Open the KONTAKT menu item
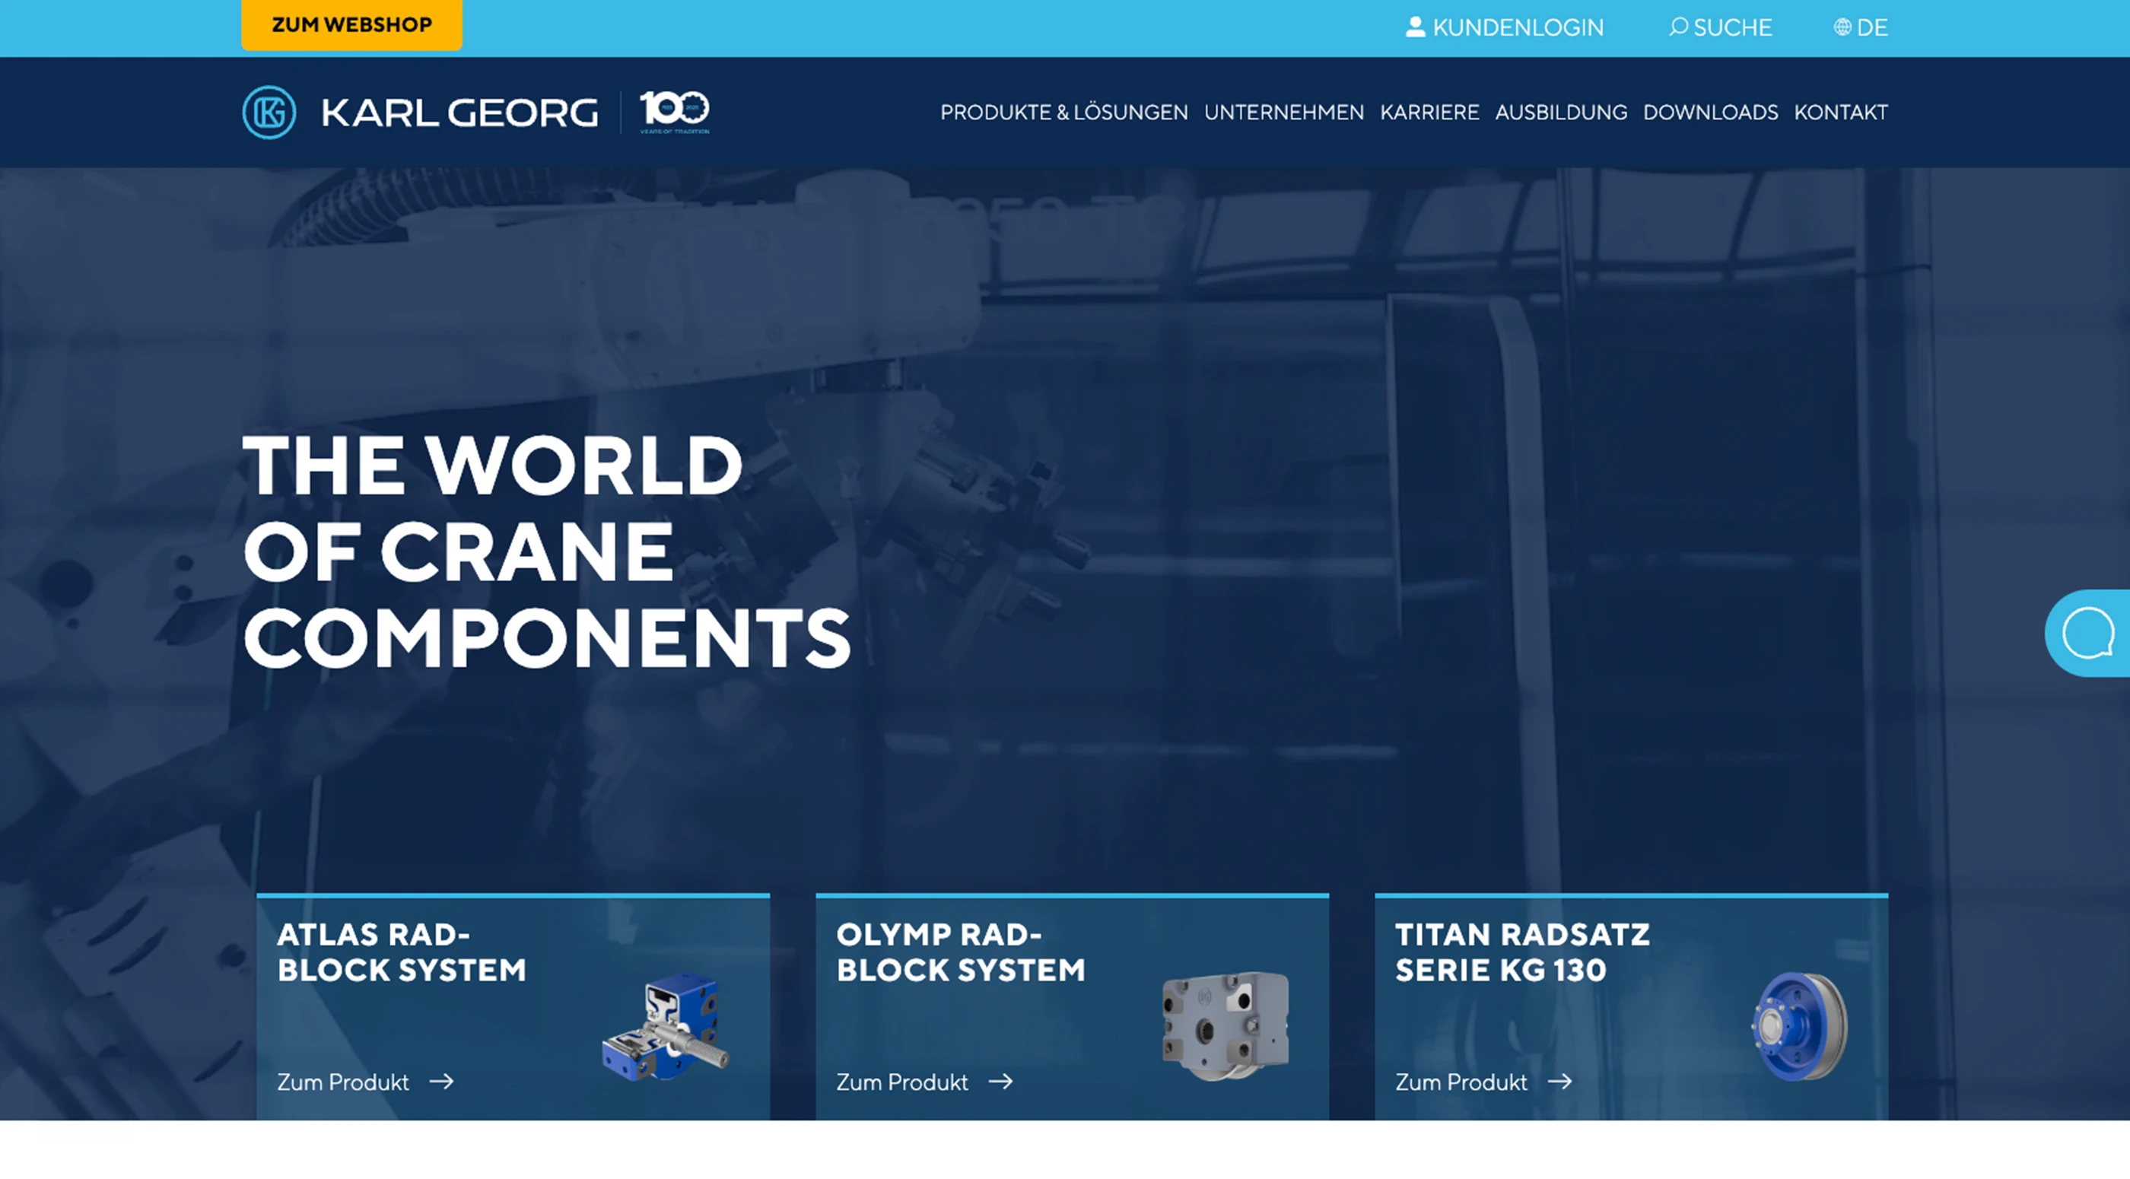Screen dimensions: 2130x1179 [1841, 113]
